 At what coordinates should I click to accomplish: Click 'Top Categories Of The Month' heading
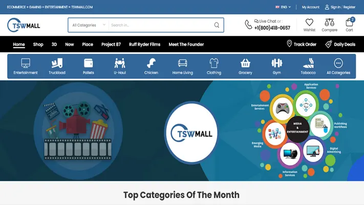[x=181, y=195]
